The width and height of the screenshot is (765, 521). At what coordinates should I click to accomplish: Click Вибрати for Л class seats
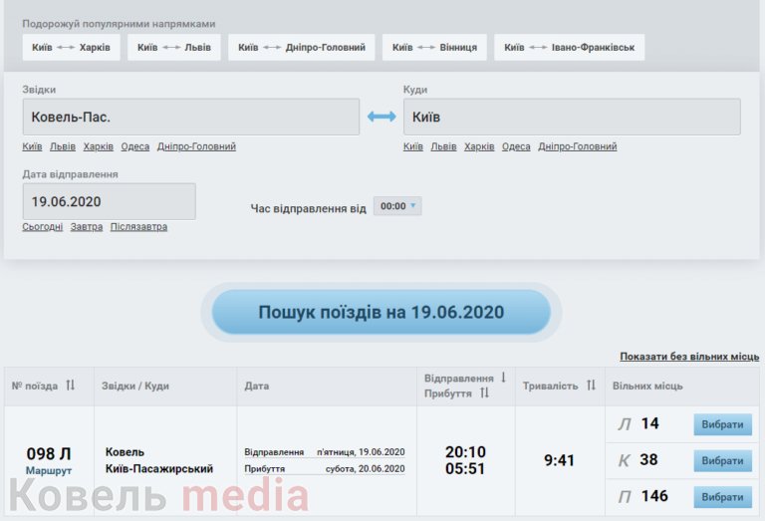tap(722, 424)
